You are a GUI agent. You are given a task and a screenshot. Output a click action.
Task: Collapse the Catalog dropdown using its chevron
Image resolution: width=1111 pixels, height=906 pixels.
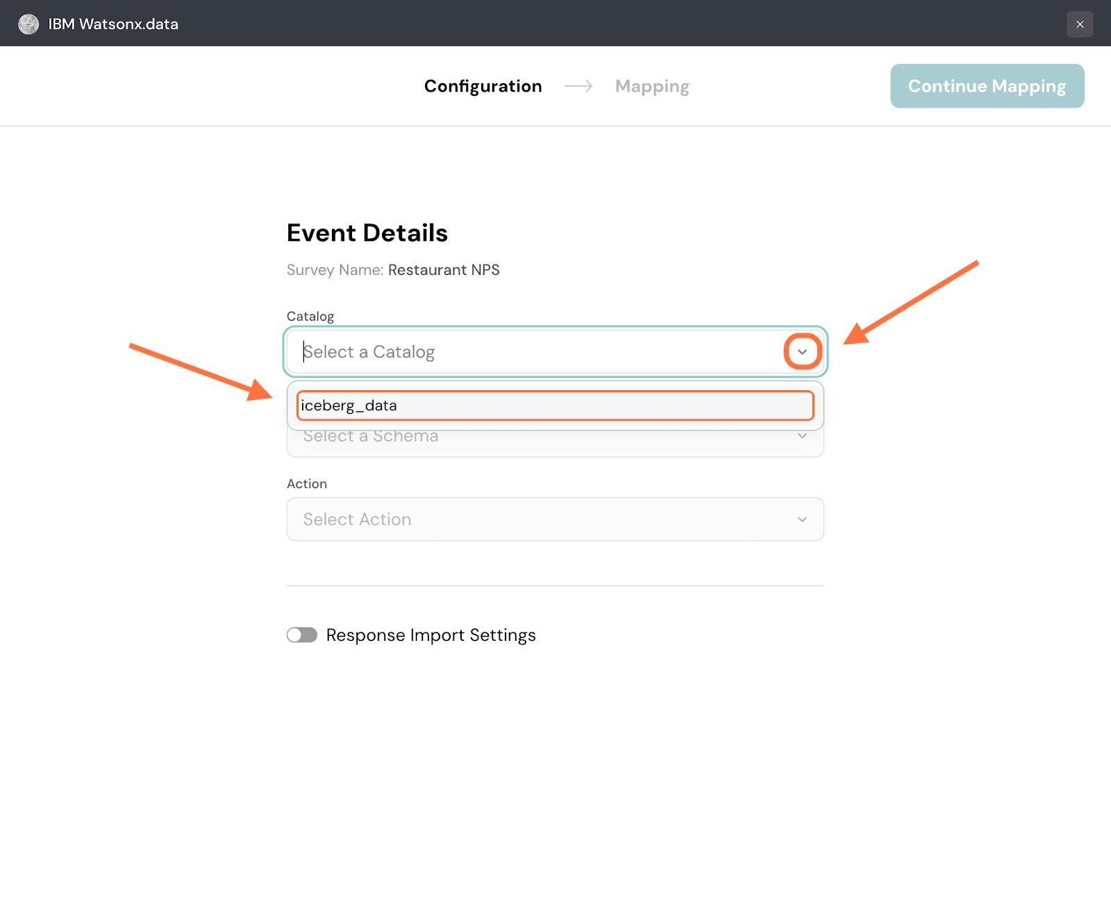coord(802,352)
